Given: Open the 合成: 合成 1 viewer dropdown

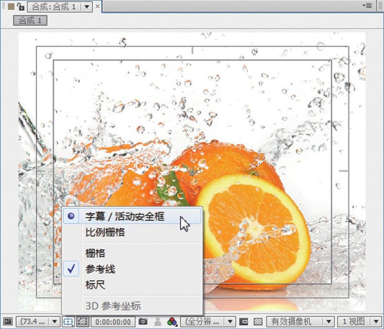Looking at the screenshot, I should click(x=60, y=7).
